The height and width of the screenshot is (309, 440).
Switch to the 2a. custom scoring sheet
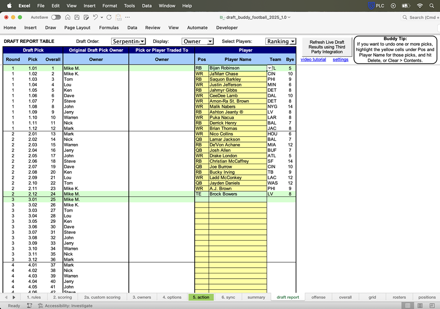(x=102, y=297)
